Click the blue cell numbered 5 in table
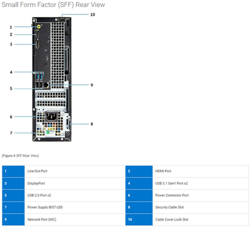This screenshot has width=251, height=227. [x=13, y=196]
